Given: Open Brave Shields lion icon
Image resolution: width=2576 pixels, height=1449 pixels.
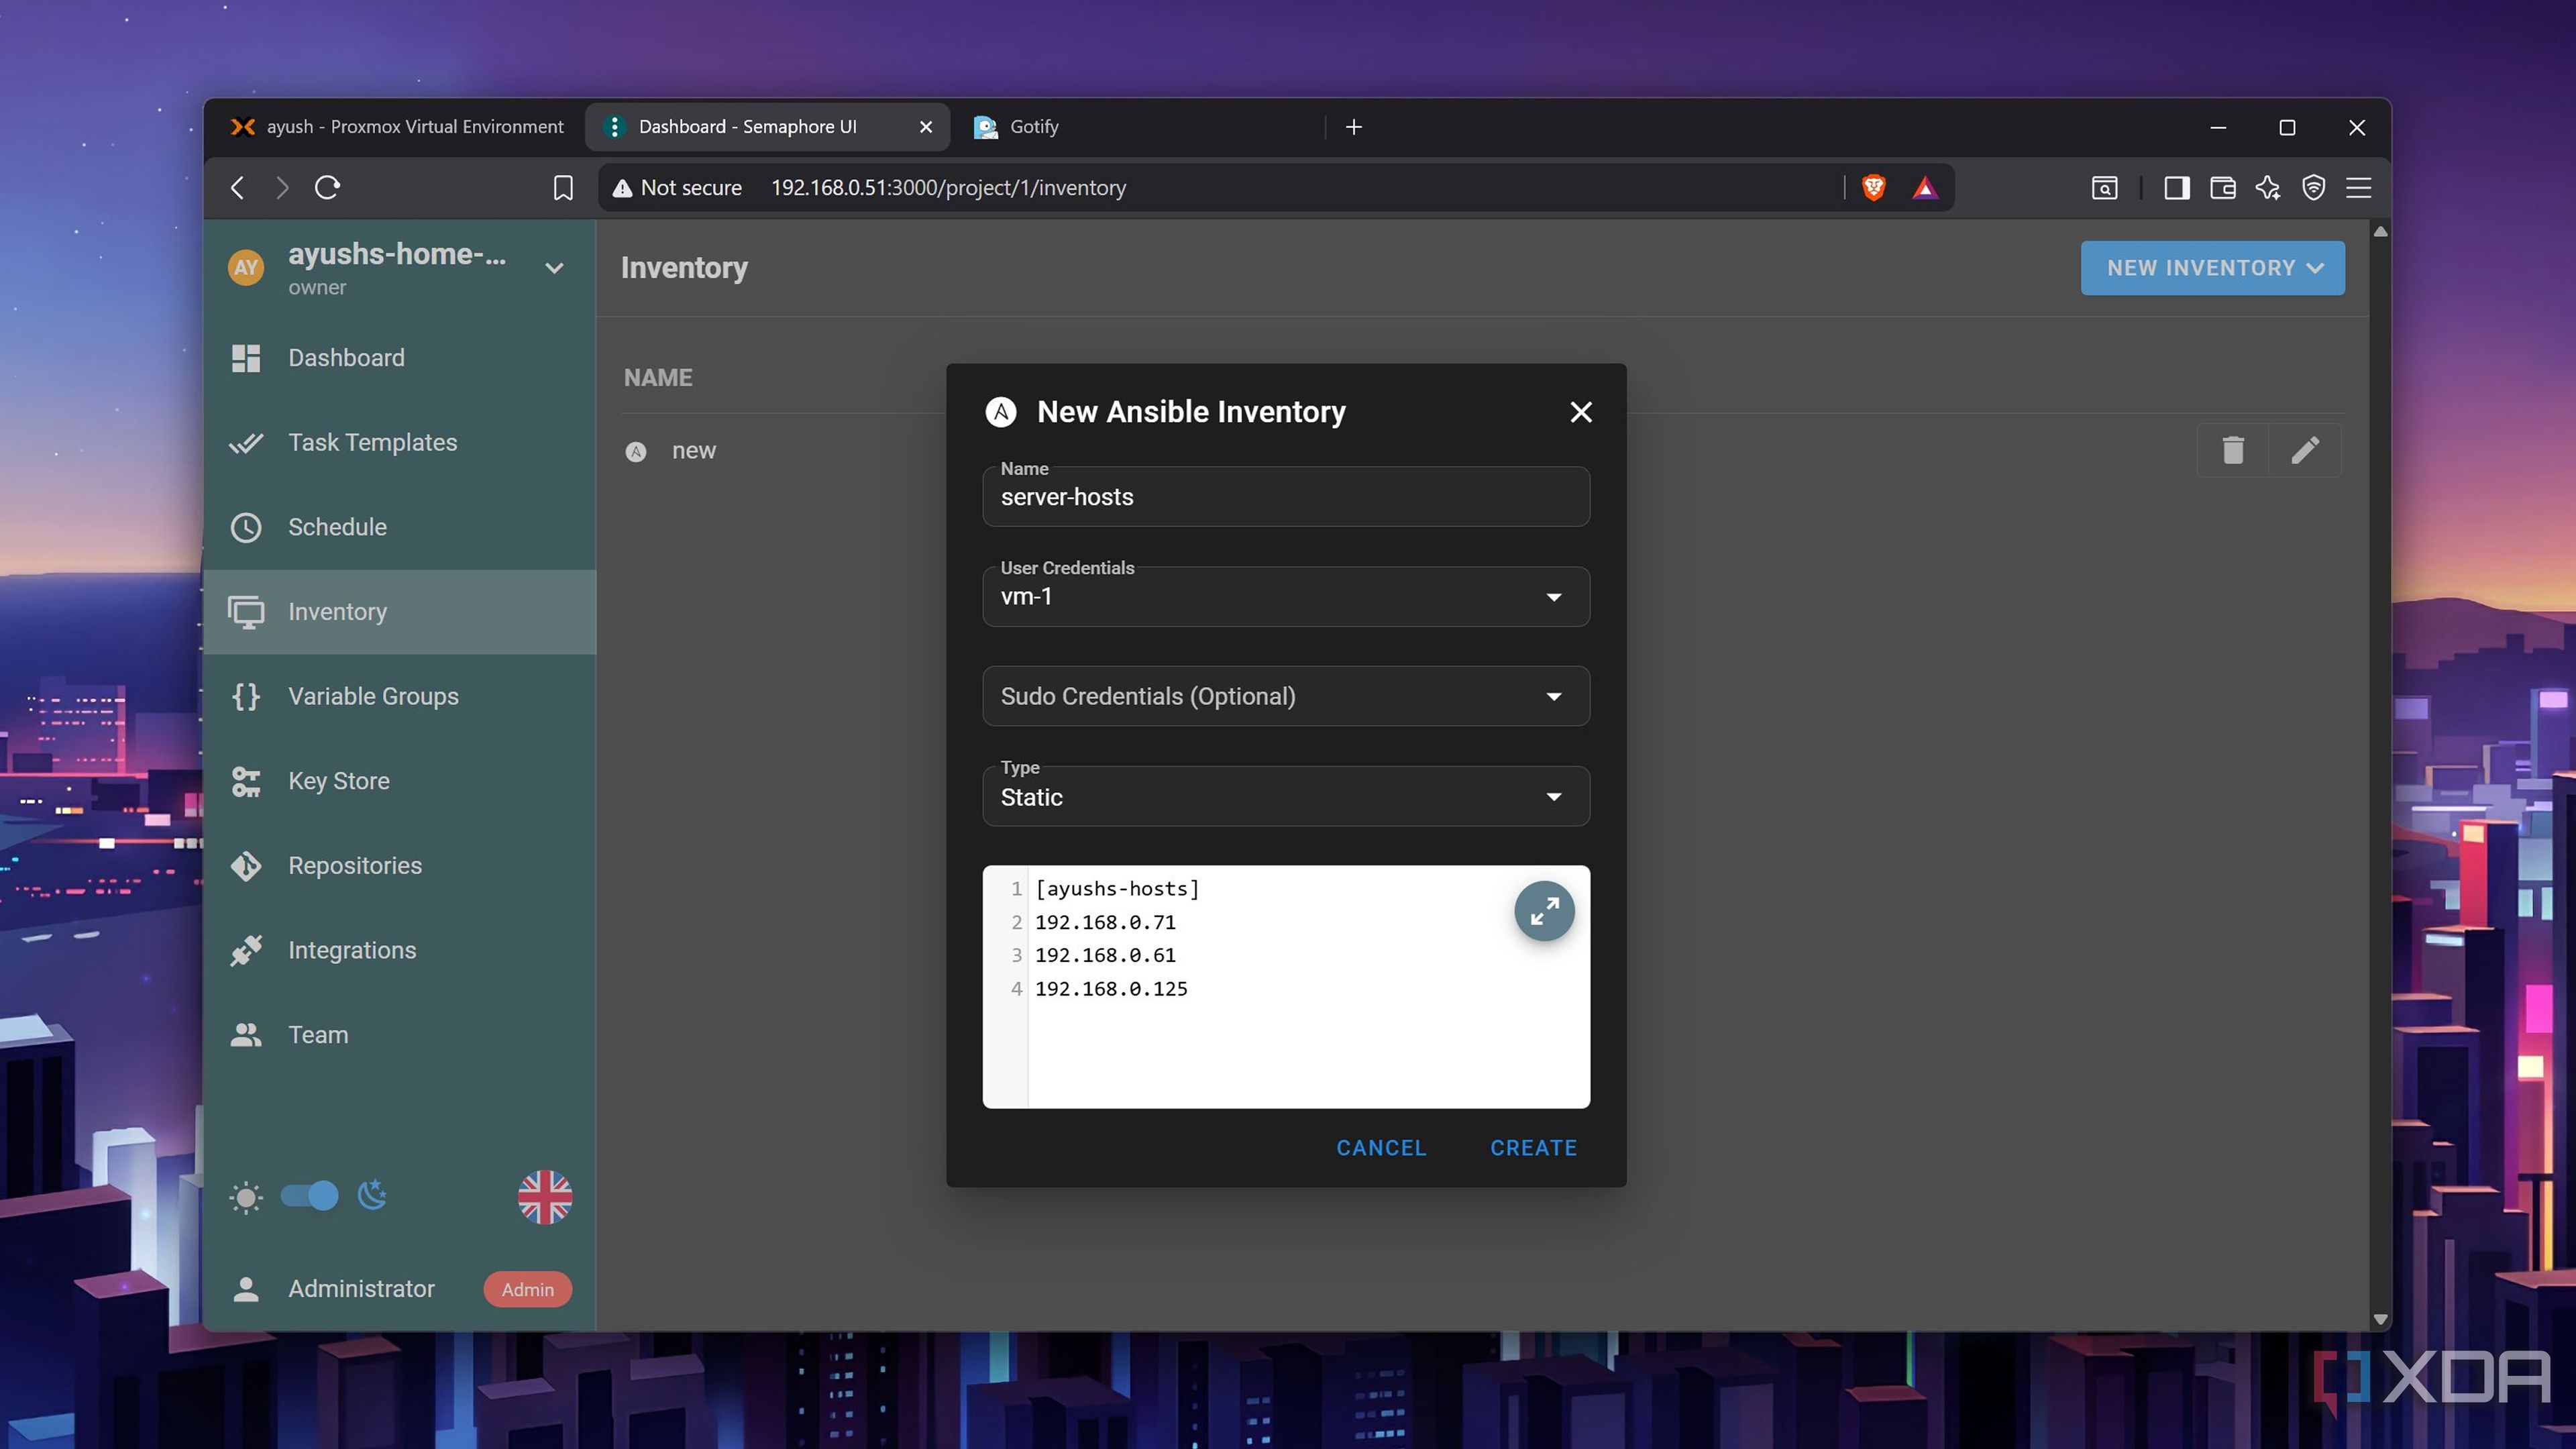Looking at the screenshot, I should coord(1874,188).
